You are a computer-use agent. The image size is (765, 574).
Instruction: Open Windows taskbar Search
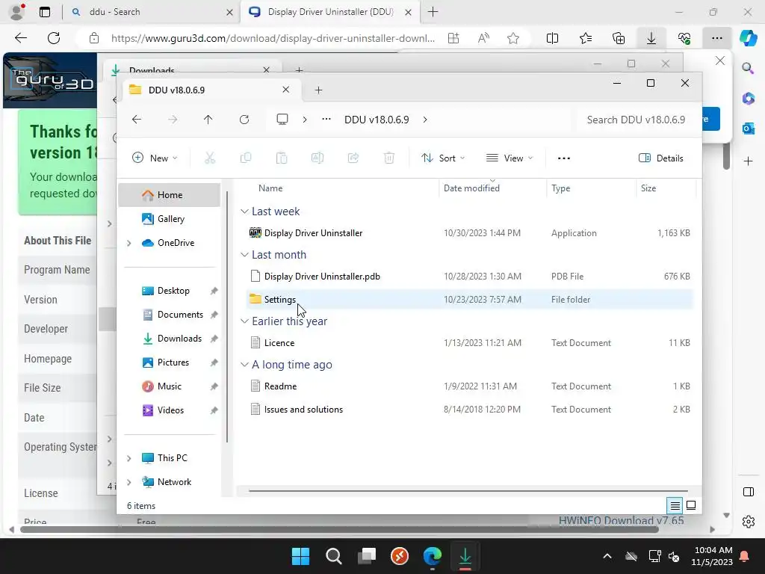(334, 556)
